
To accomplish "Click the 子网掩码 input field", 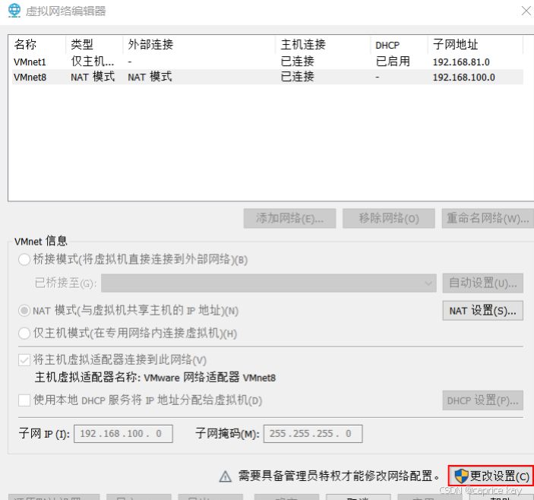I will [313, 434].
